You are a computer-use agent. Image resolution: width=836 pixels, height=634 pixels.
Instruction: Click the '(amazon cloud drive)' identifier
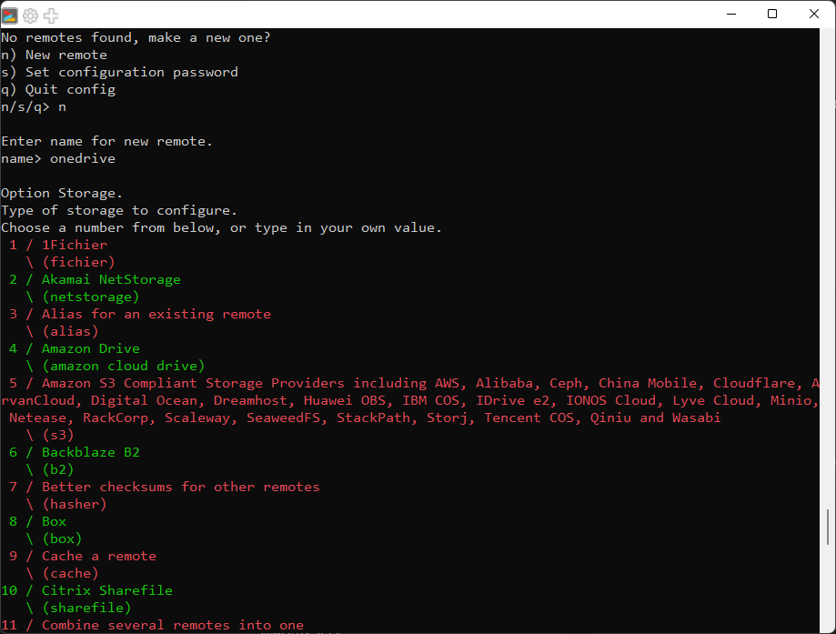(x=123, y=366)
